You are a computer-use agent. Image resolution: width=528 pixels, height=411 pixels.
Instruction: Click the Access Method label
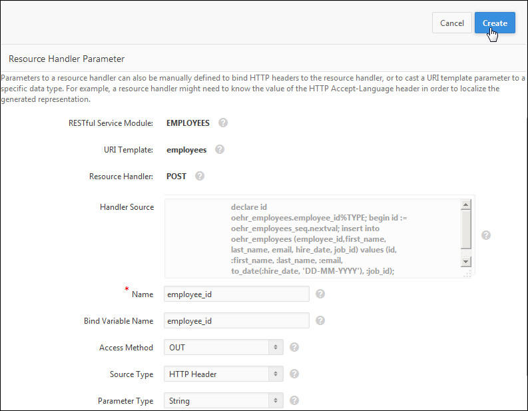pyautogui.click(x=126, y=347)
